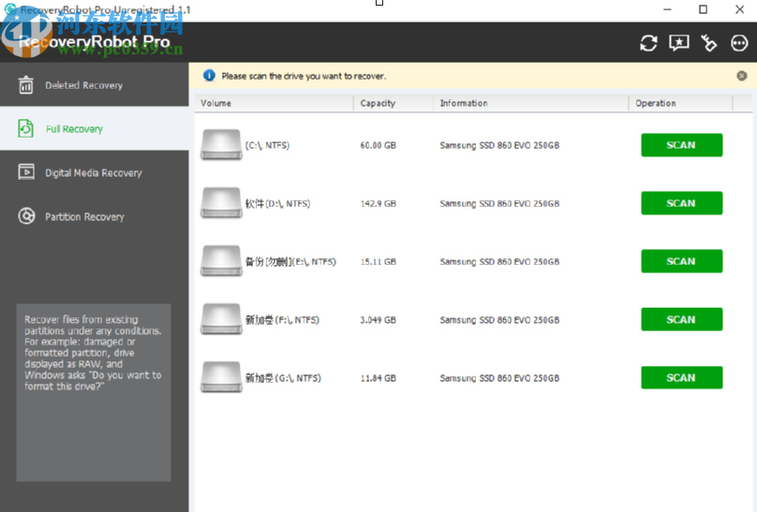Click the 60.00 GB capacity value
Viewport: 757px width, 512px height.
click(378, 145)
